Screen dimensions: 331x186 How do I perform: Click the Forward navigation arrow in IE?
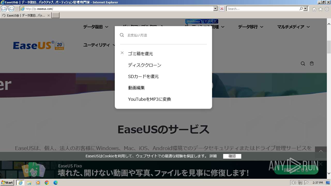[x=11, y=9]
